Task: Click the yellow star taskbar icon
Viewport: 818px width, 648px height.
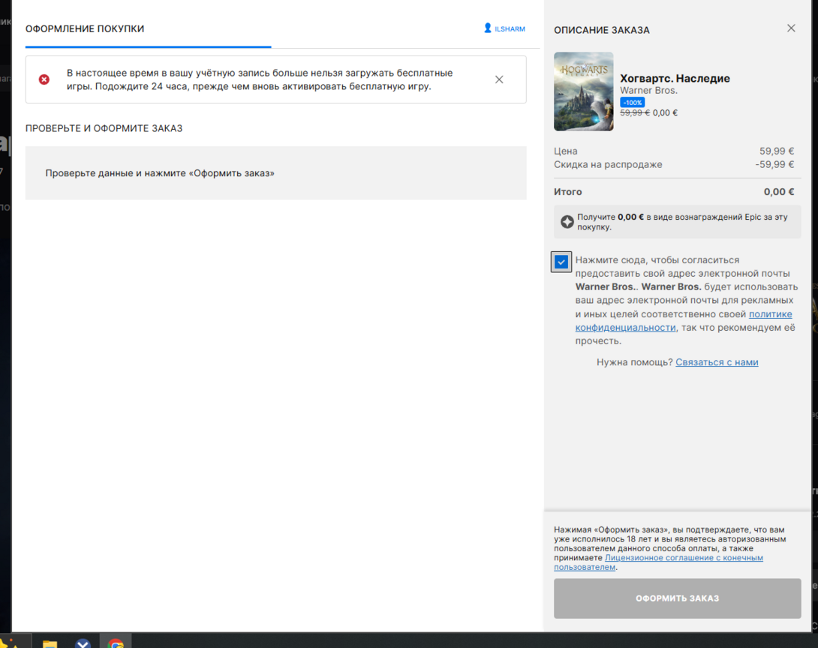Action: click(x=11, y=643)
